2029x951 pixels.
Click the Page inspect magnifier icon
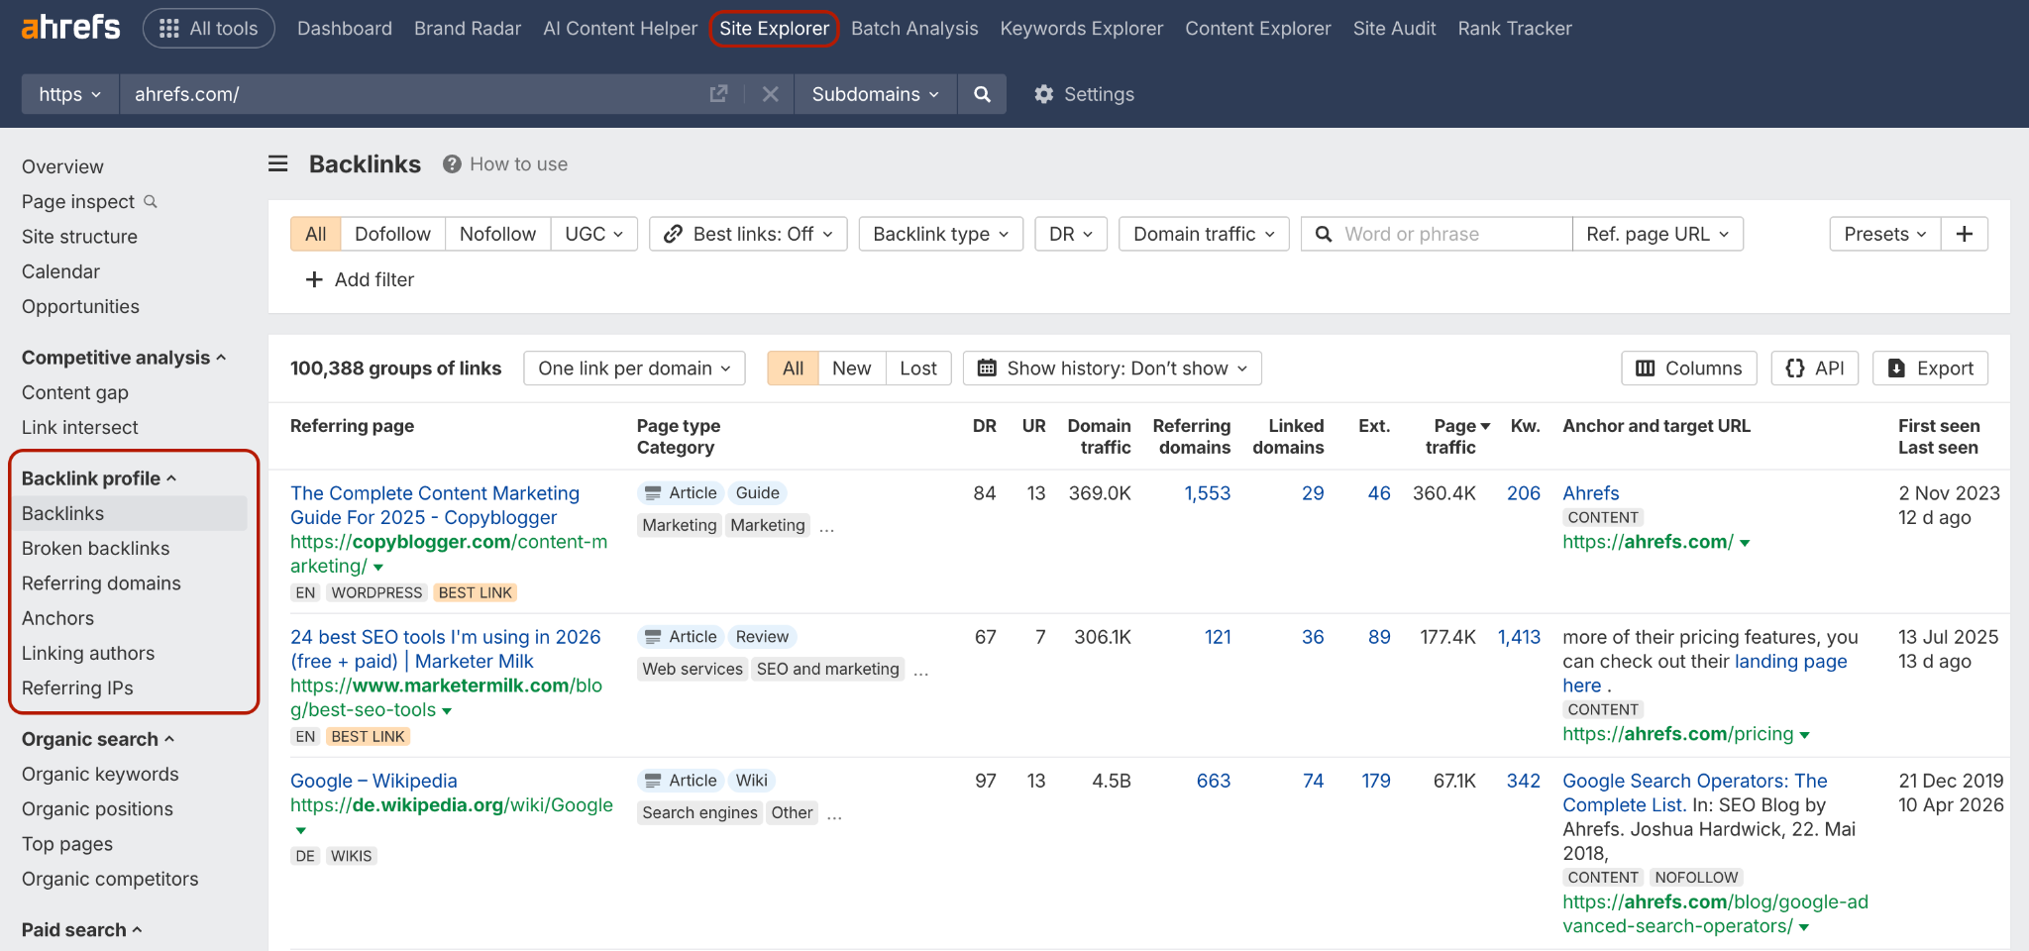click(151, 201)
